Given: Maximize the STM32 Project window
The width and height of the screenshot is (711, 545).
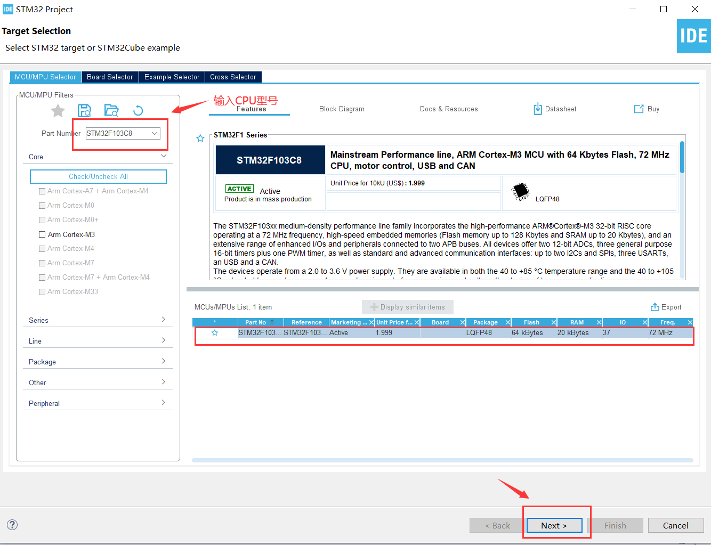Looking at the screenshot, I should coord(664,9).
